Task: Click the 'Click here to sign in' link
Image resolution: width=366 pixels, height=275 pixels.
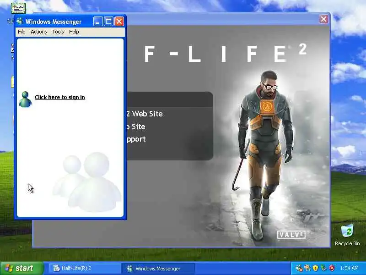Action: pos(60,97)
